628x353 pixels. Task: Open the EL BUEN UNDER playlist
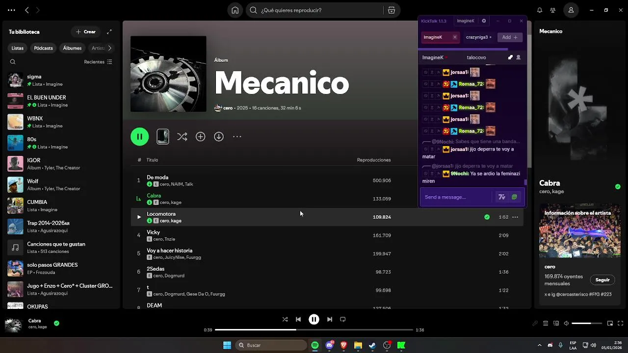tap(61, 101)
